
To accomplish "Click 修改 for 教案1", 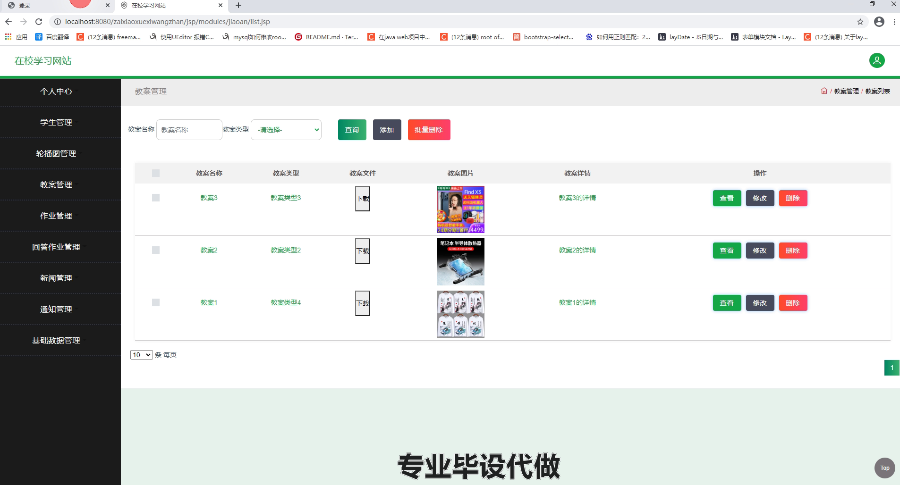I will tap(760, 303).
